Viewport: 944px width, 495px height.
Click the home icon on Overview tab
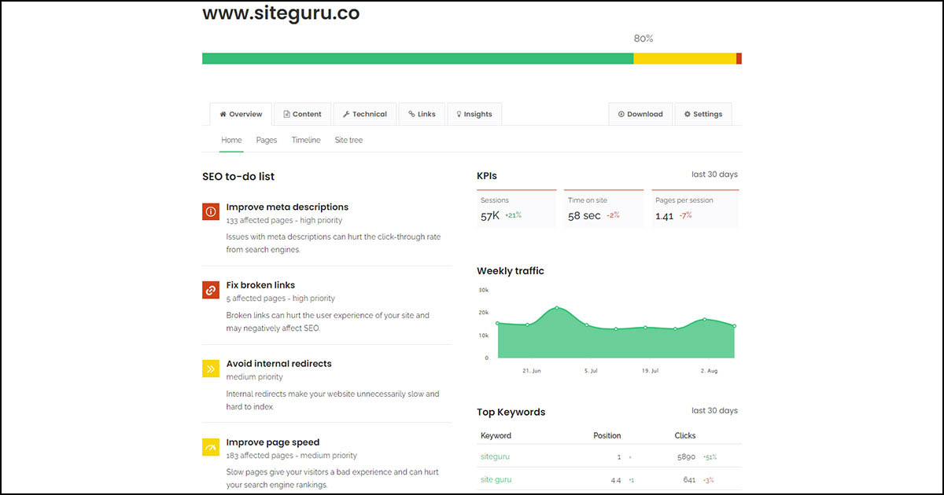(223, 114)
